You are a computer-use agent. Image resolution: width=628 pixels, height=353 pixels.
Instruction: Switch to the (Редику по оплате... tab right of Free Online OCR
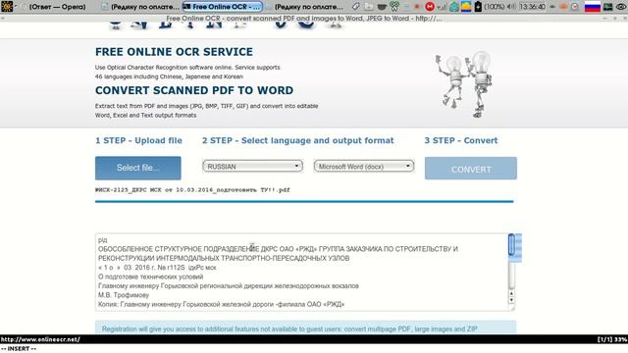point(304,7)
